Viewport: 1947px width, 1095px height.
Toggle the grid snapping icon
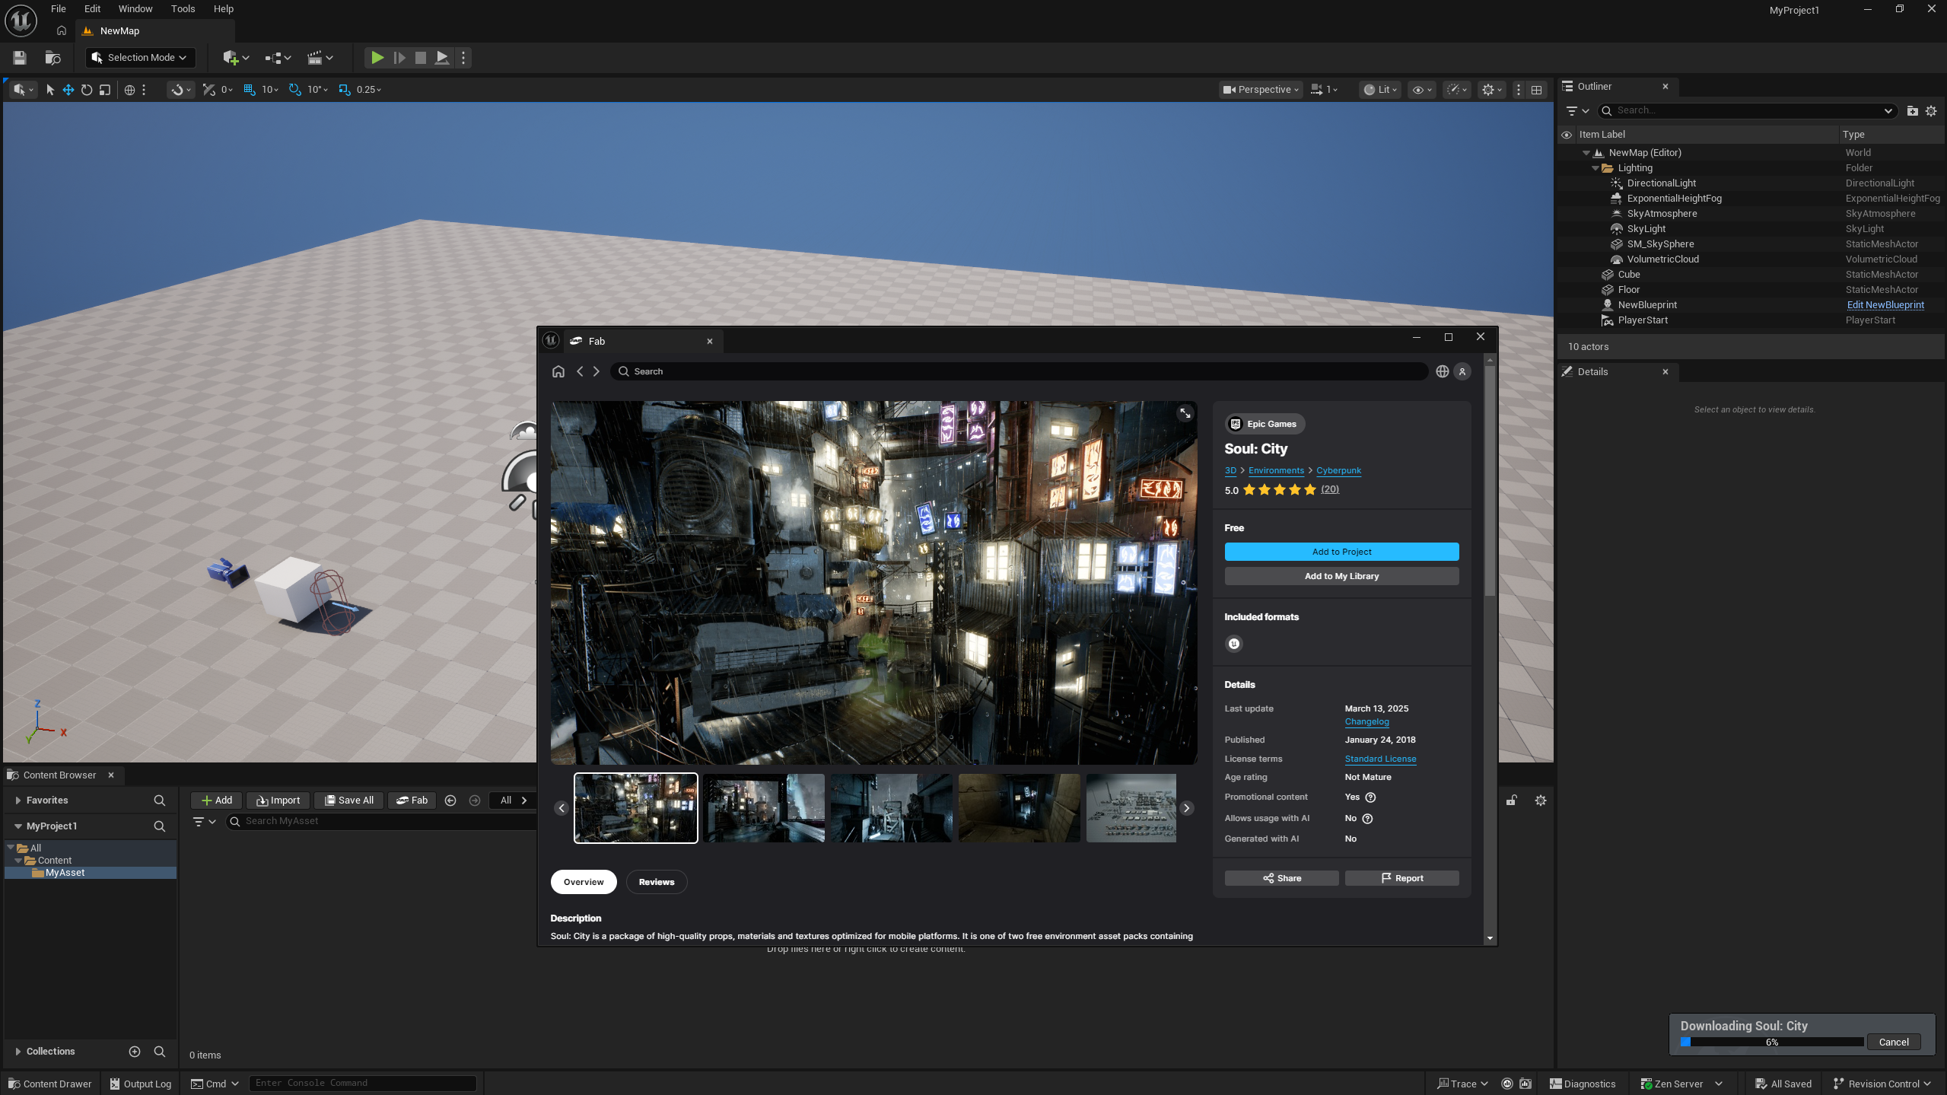coord(250,90)
